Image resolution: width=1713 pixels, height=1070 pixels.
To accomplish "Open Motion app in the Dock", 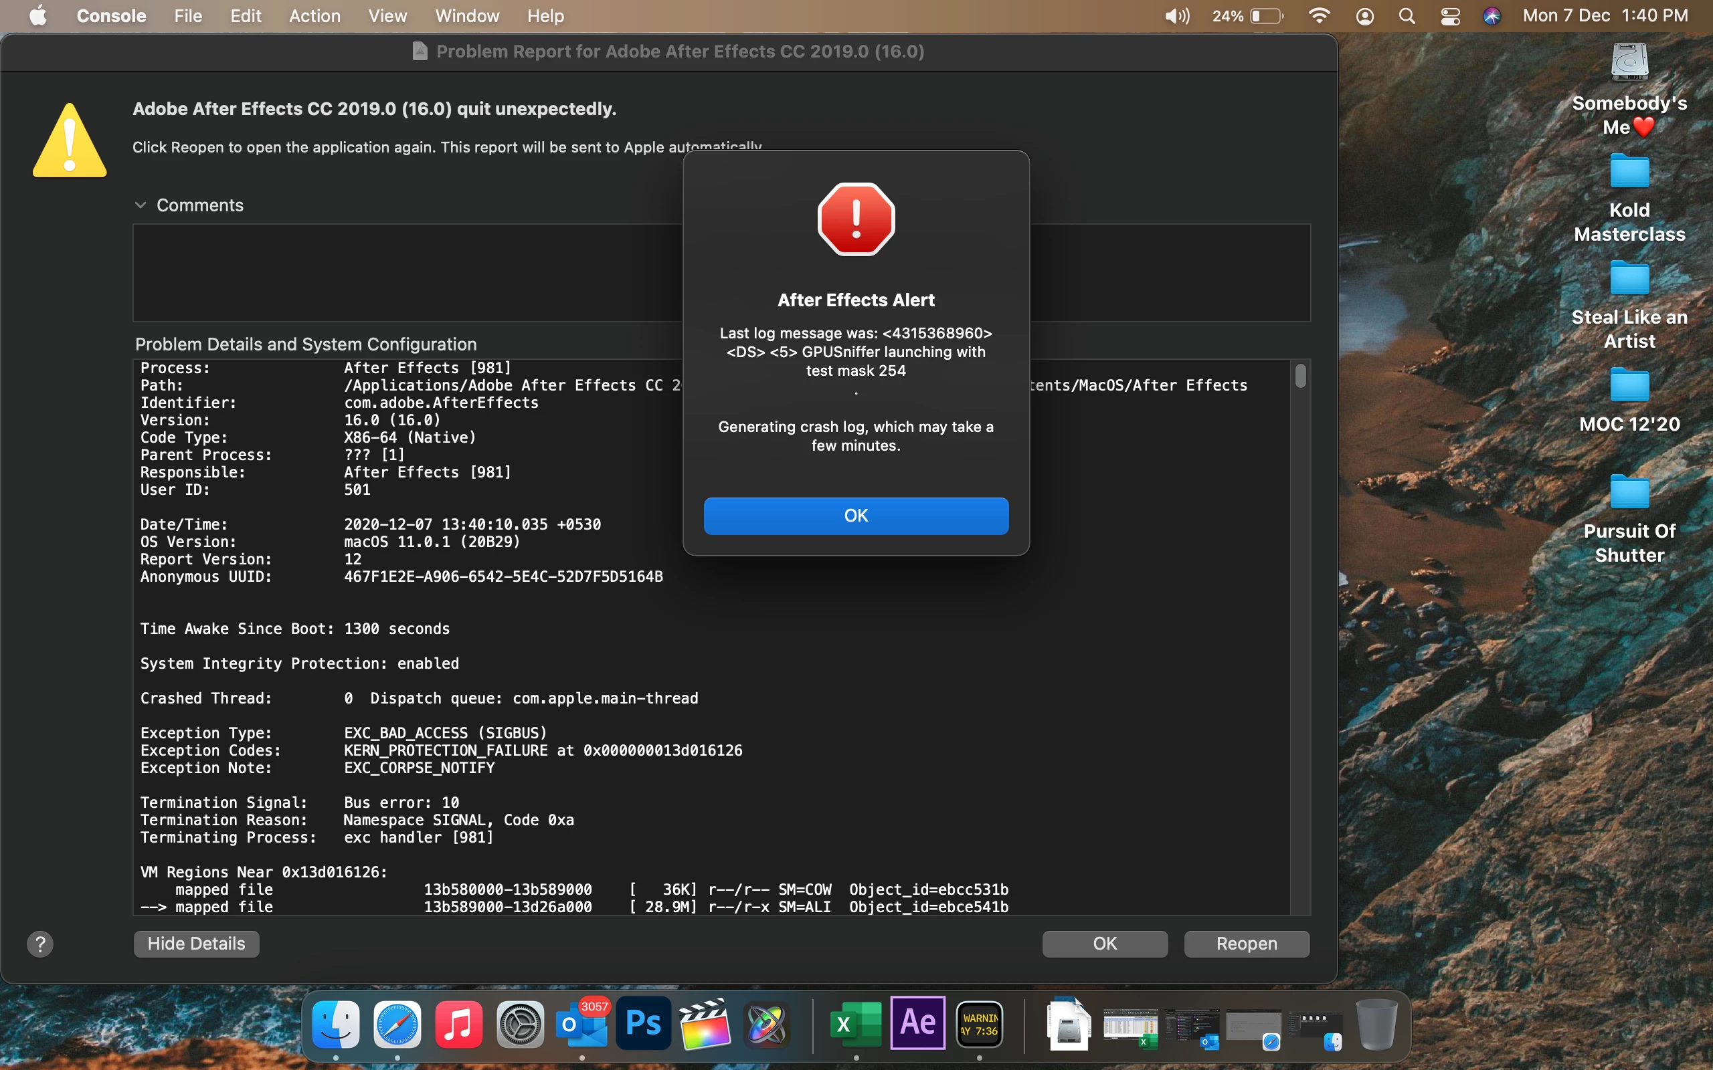I will tap(767, 1023).
